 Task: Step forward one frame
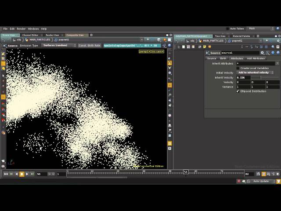tap(32, 174)
